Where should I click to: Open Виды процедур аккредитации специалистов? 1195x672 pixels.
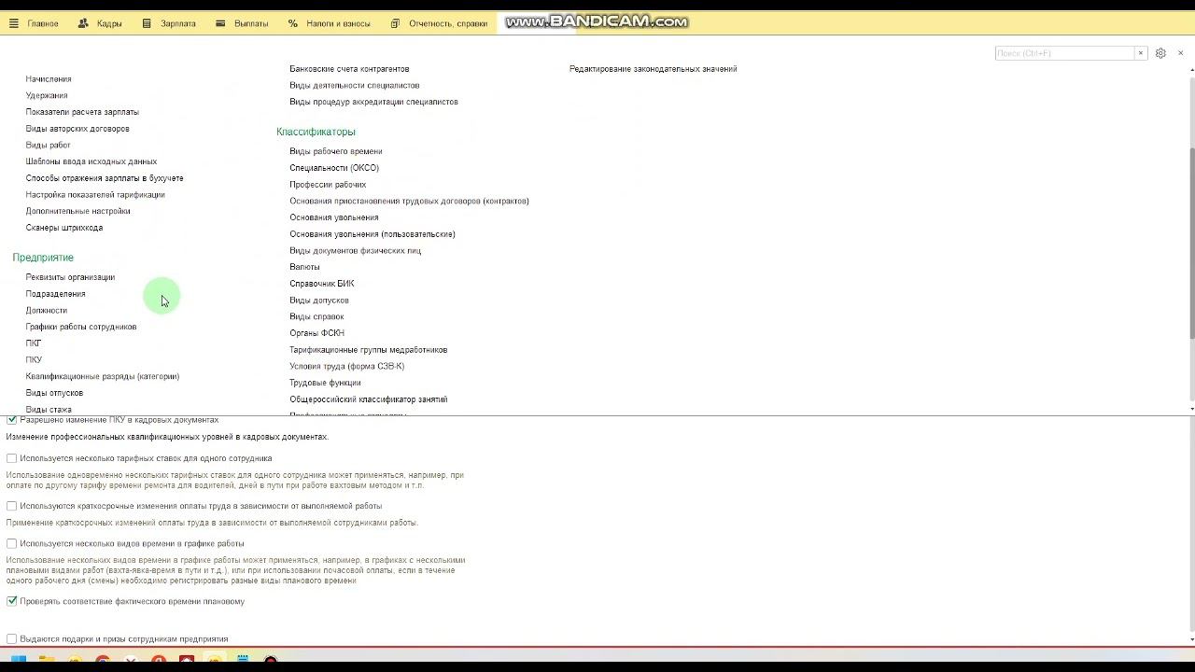(x=373, y=102)
